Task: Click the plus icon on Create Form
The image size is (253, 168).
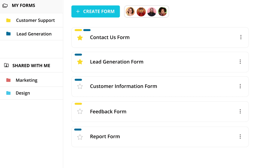Action: (78, 11)
